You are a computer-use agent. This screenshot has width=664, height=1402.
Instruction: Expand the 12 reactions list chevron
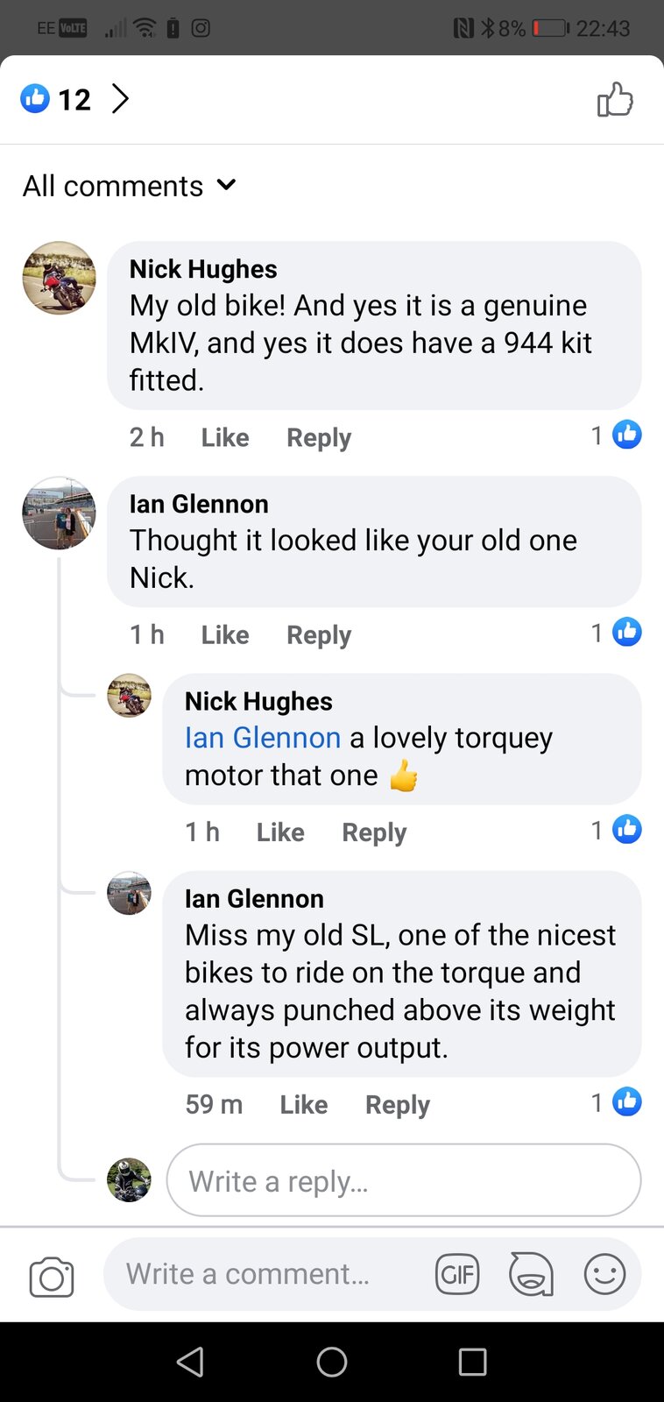point(121,99)
